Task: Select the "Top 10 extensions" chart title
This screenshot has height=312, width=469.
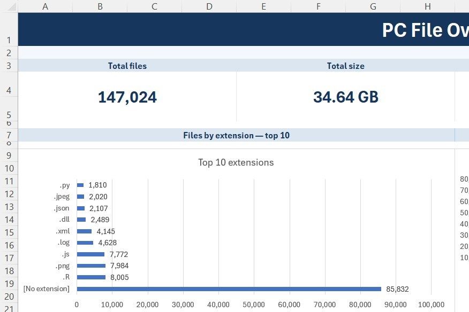Action: point(236,162)
